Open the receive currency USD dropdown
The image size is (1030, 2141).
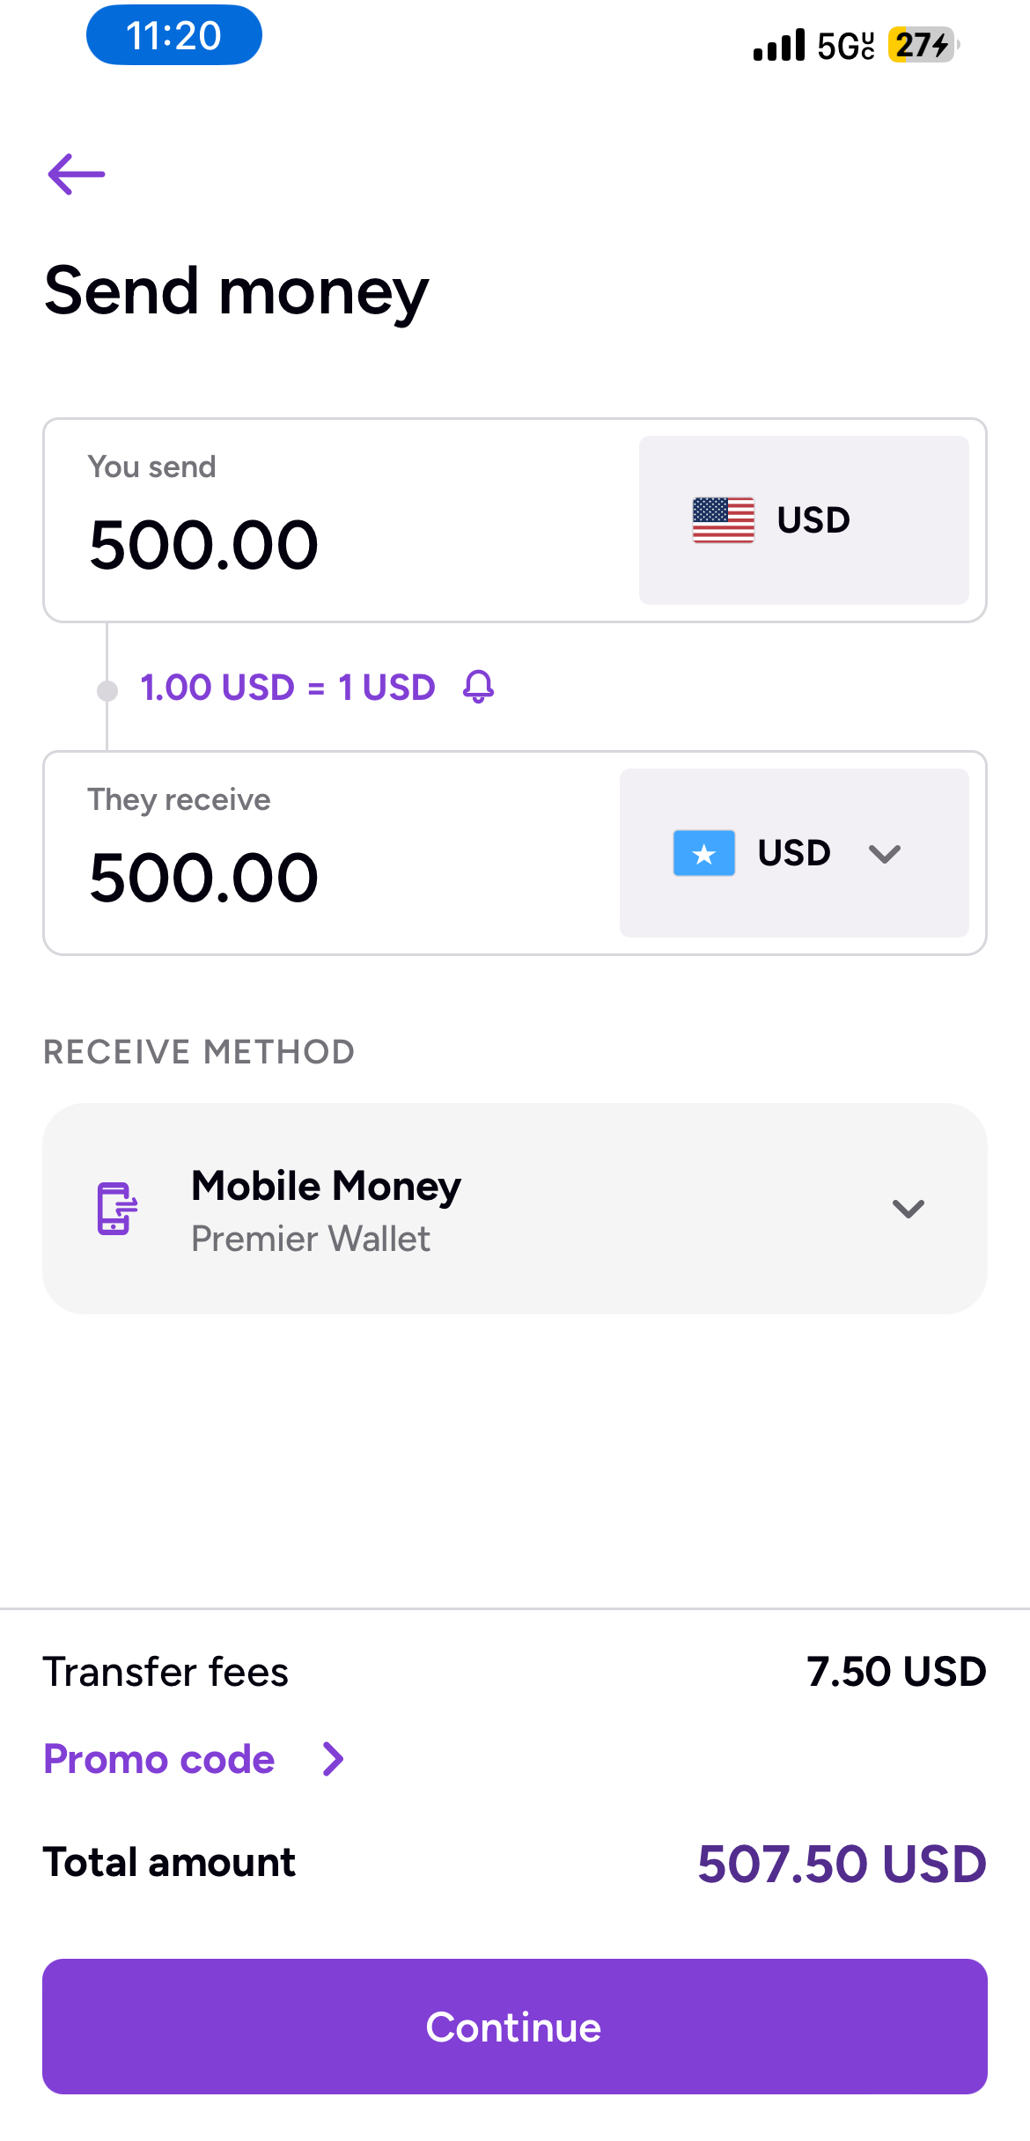click(x=794, y=853)
